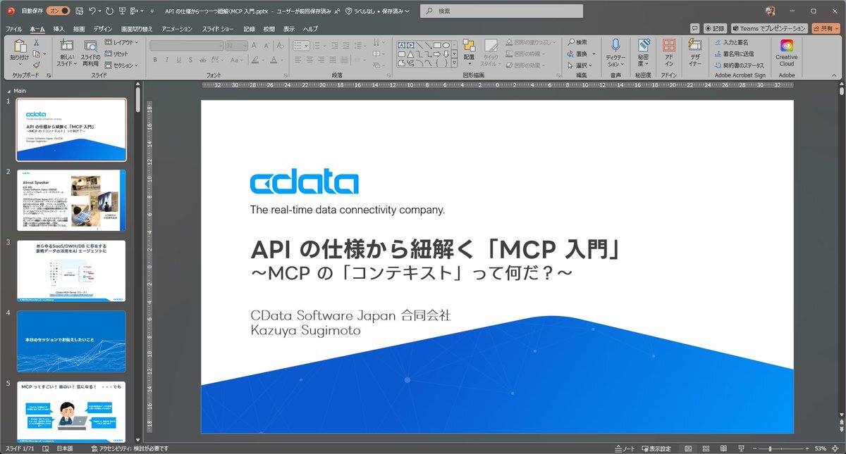This screenshot has width=846, height=454.
Task: Open Display Settings (表示設定) in status bar
Action: (x=656, y=448)
